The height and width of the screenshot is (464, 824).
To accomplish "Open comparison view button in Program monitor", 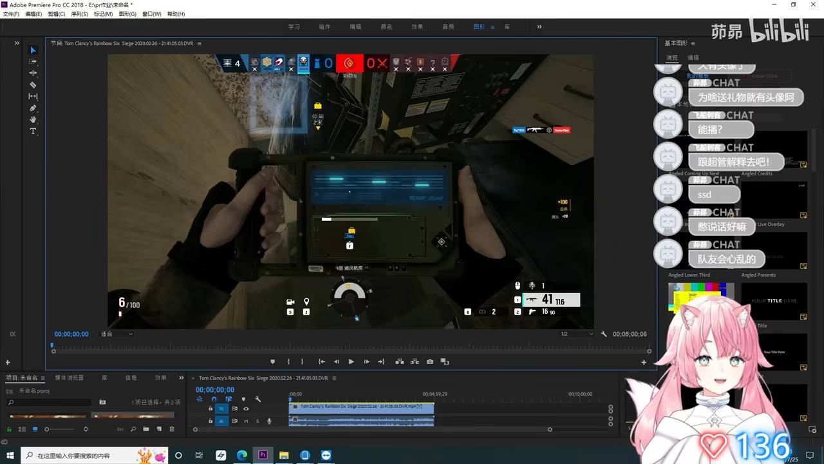I will tap(444, 362).
